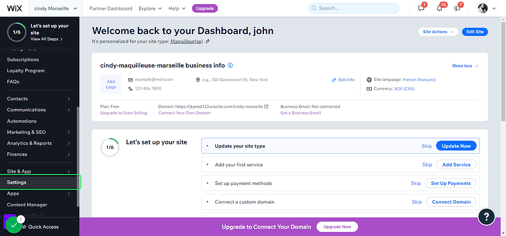506x236 pixels.
Task: Click the Maquilleur(se) site type link
Action: [186, 41]
